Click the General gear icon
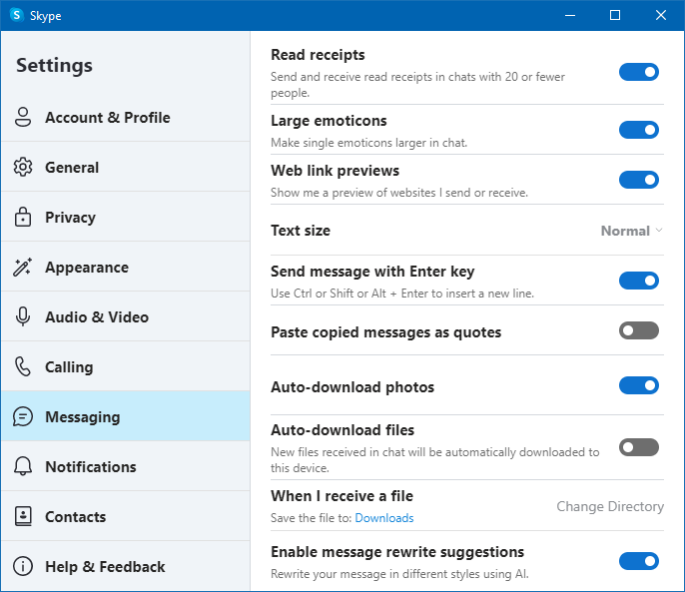 tap(23, 167)
